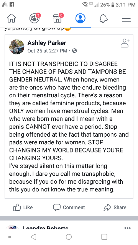Open the hamburger menu
This screenshot has width=138, height=245.
pos(127,18)
